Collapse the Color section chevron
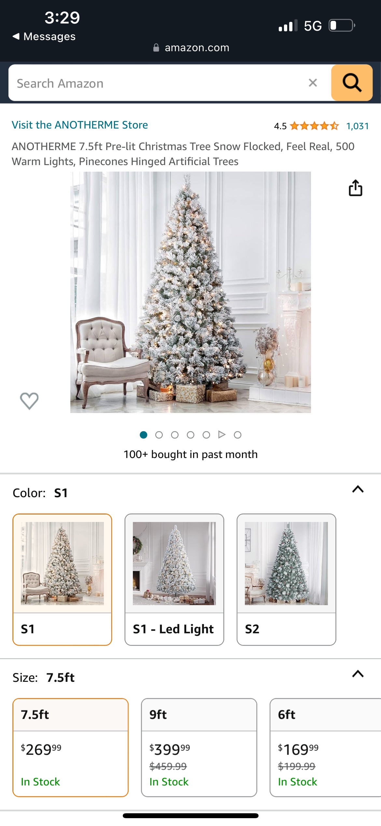Viewport: 381px width, 826px height. (x=358, y=489)
